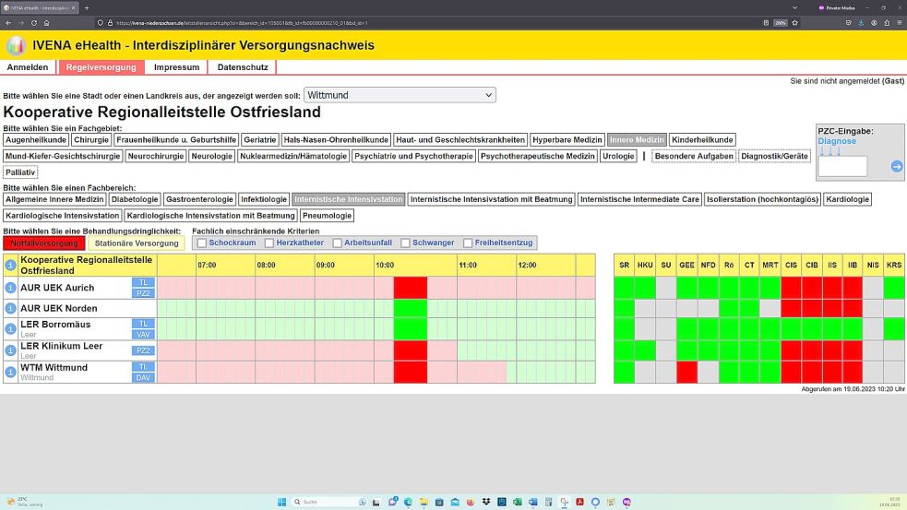Bookmark this page with star icon
907x510 pixels.
tap(794, 23)
